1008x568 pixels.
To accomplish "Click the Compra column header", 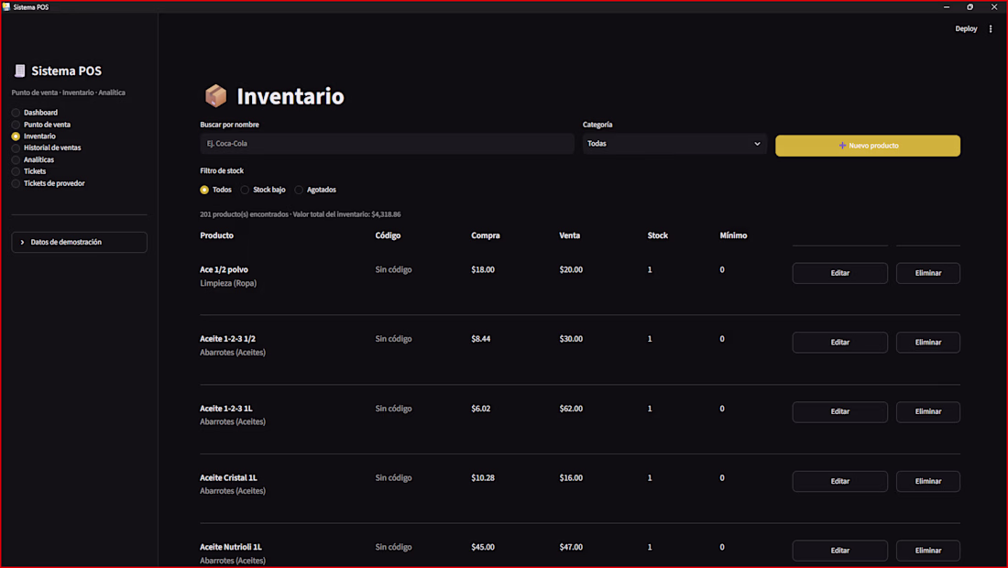I will pos(486,235).
